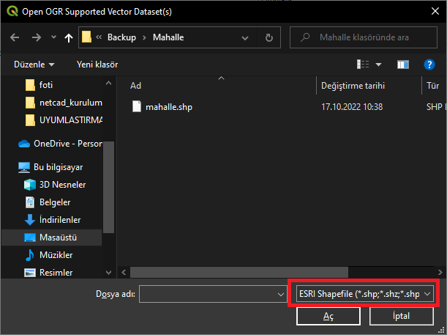Click the date 17.10.2022 10:38 cell
This screenshot has height=335, width=447.
[x=352, y=107]
